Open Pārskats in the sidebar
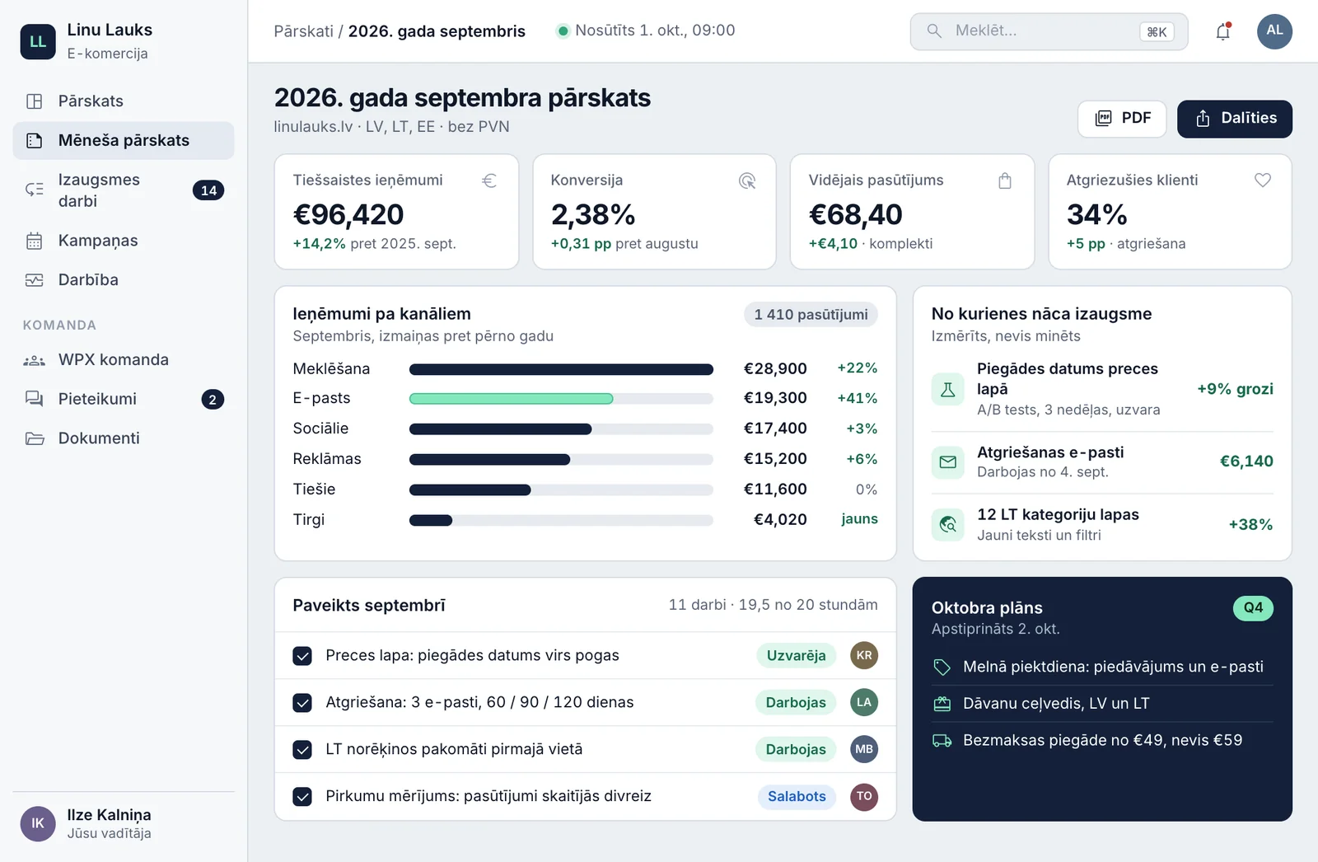This screenshot has width=1318, height=862. tap(124, 101)
